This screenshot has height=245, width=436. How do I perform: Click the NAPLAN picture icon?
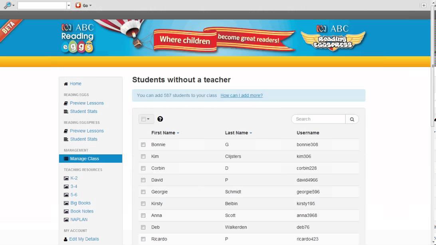pos(66,220)
